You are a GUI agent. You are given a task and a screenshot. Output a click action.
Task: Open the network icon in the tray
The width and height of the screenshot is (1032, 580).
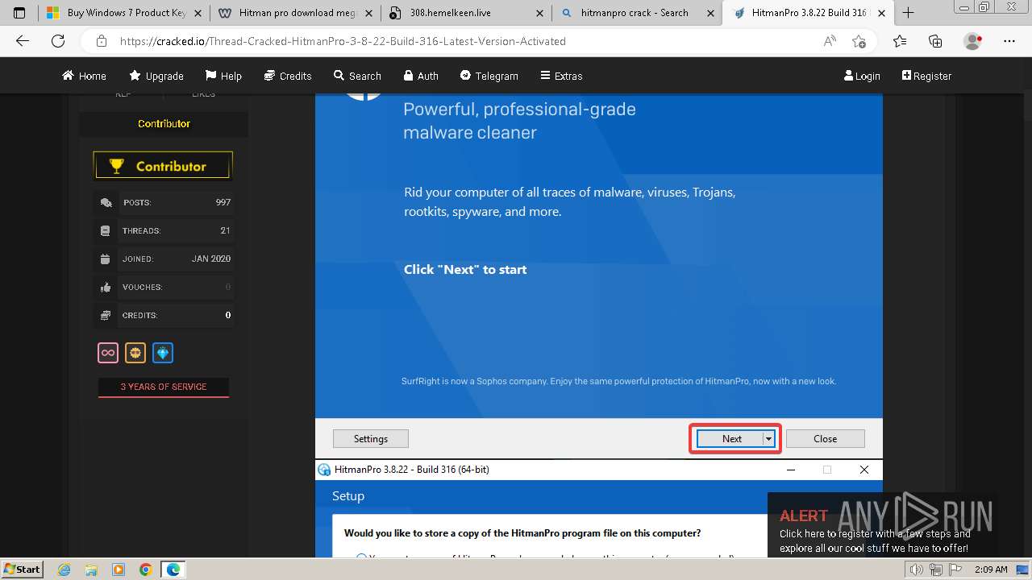coord(936,570)
